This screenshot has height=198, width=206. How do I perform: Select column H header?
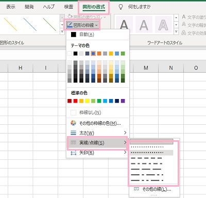[21, 68]
